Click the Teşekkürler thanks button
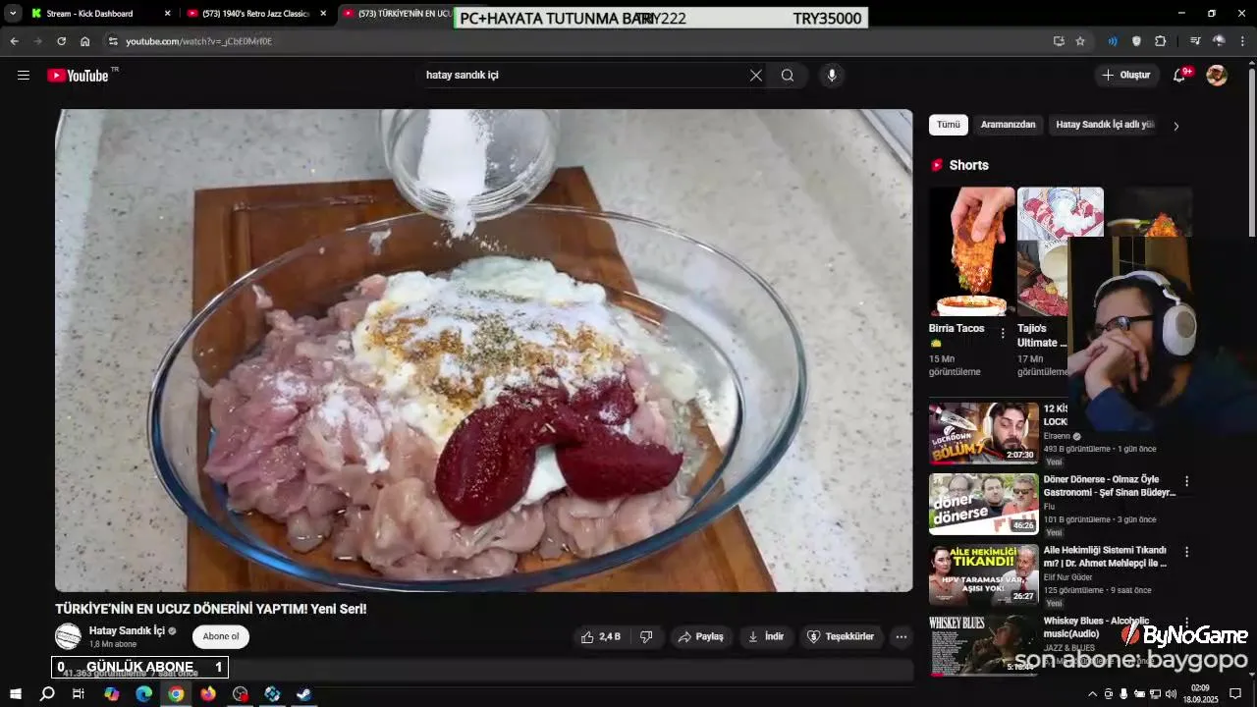The width and height of the screenshot is (1257, 707). click(841, 637)
